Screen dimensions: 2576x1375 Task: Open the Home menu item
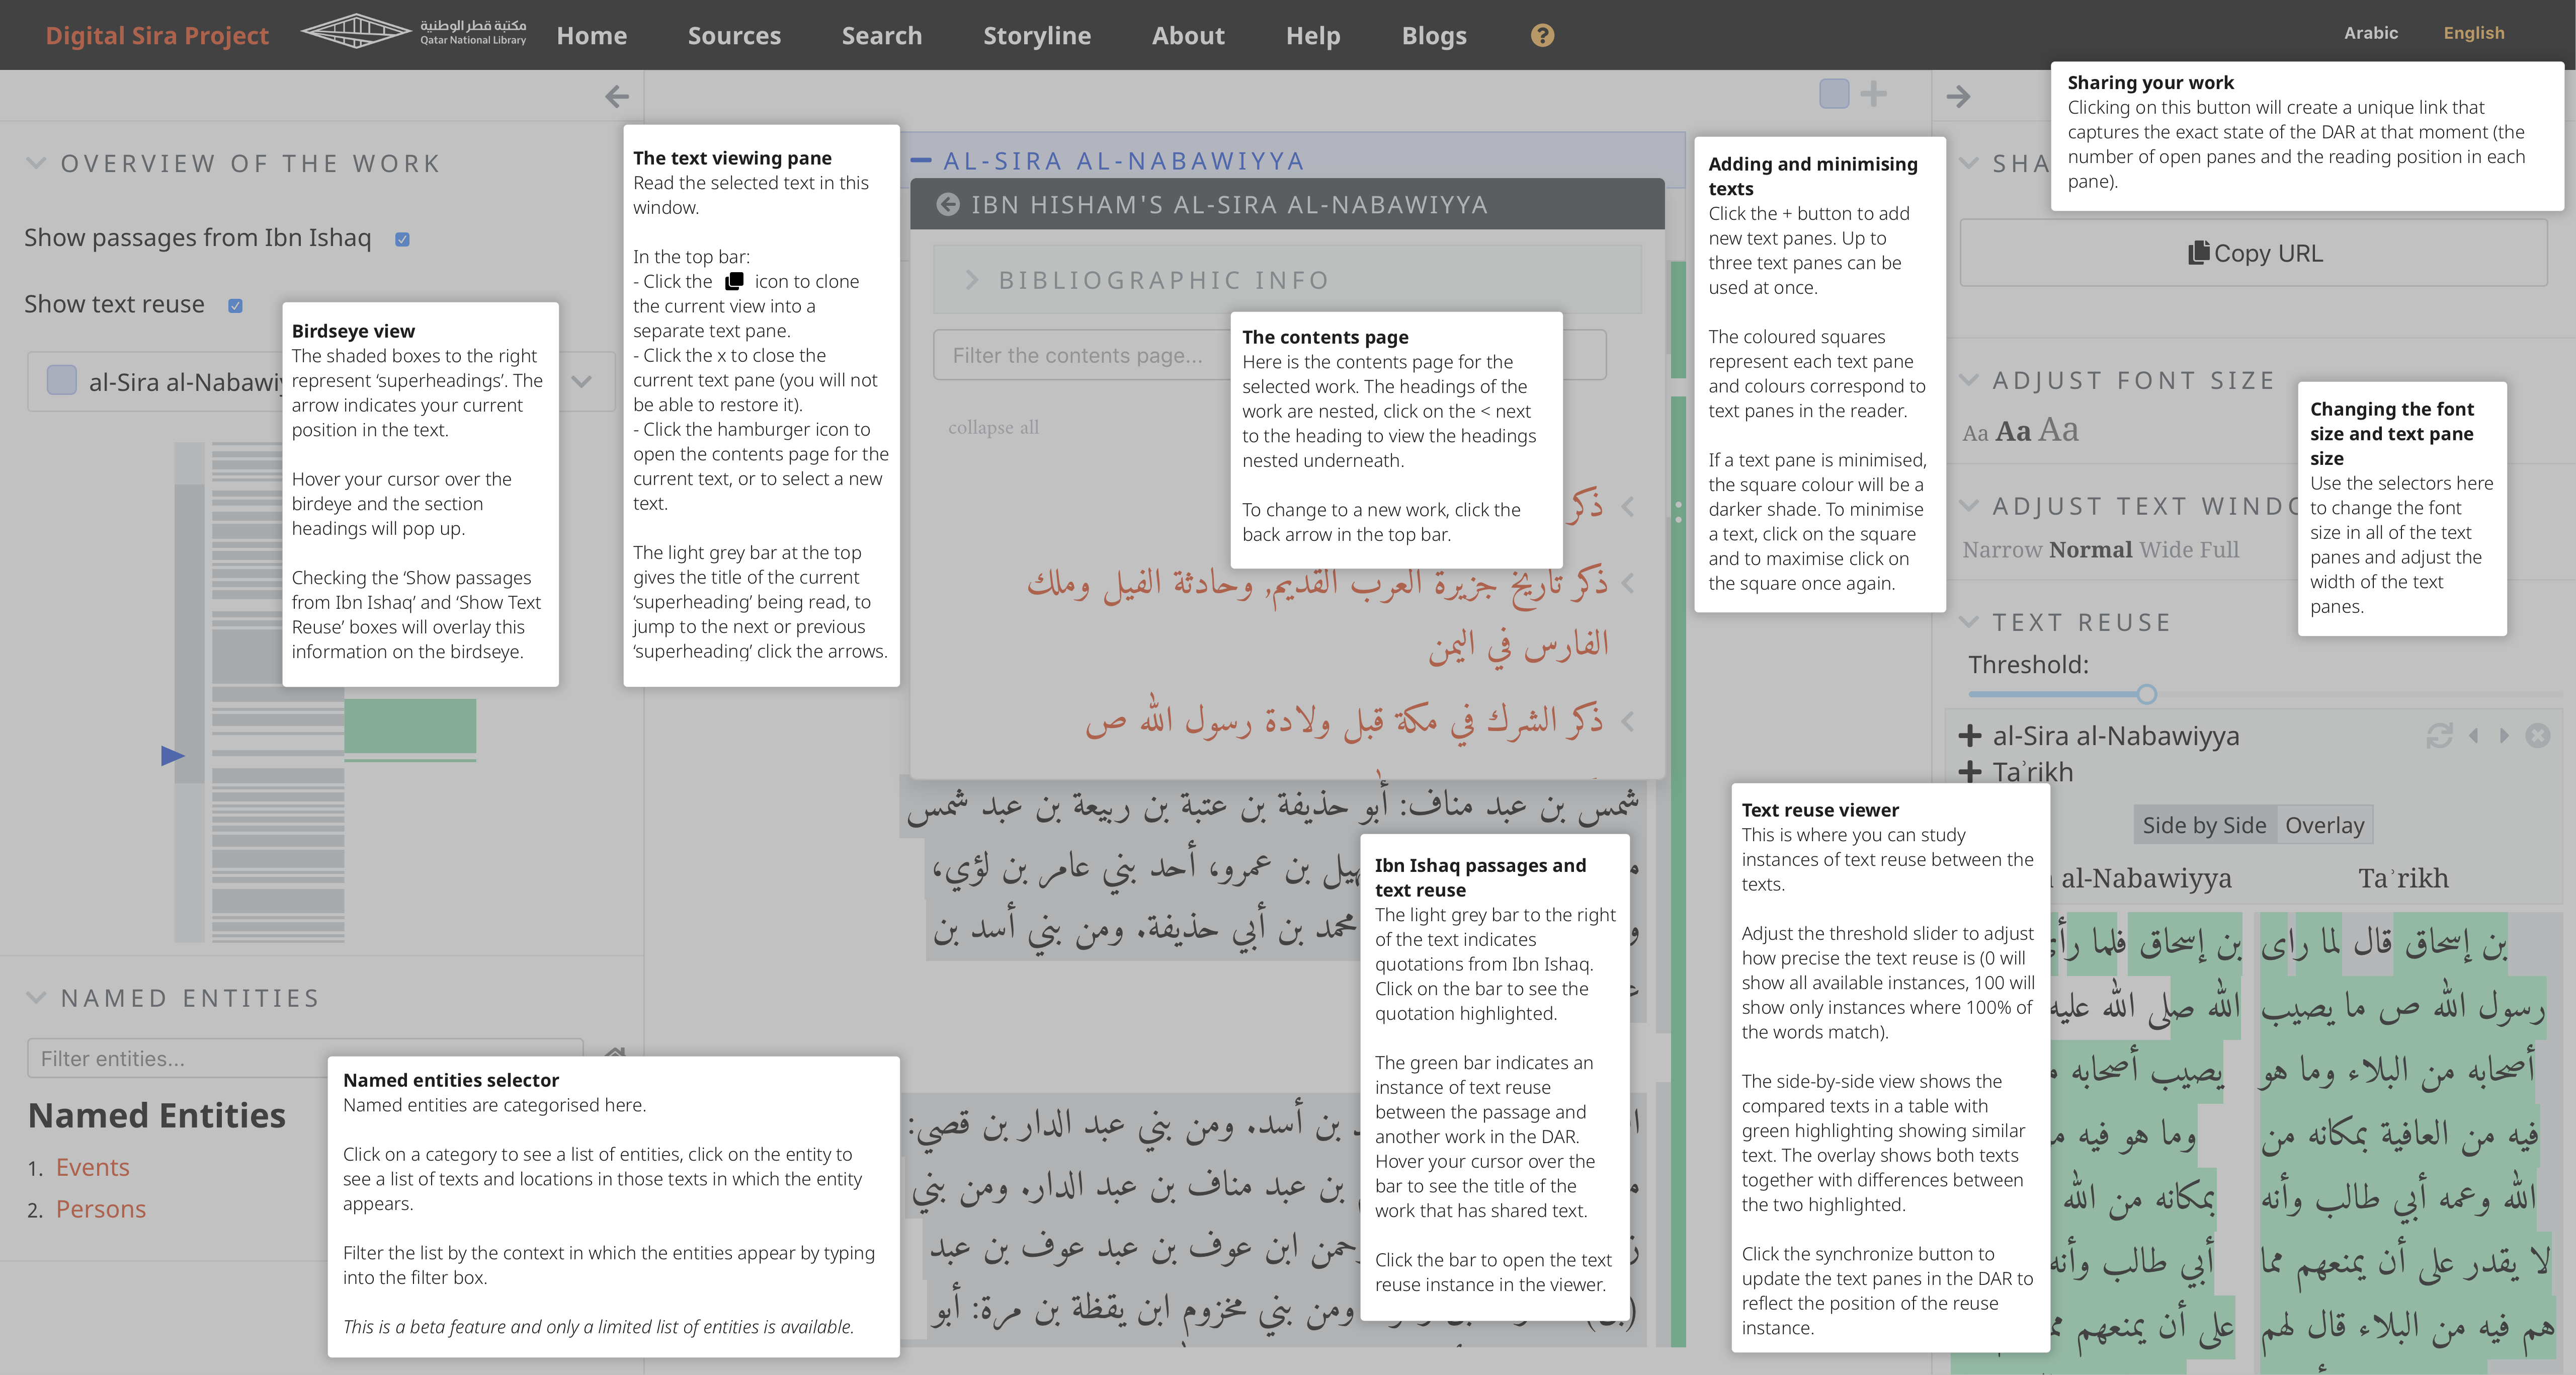(x=592, y=35)
